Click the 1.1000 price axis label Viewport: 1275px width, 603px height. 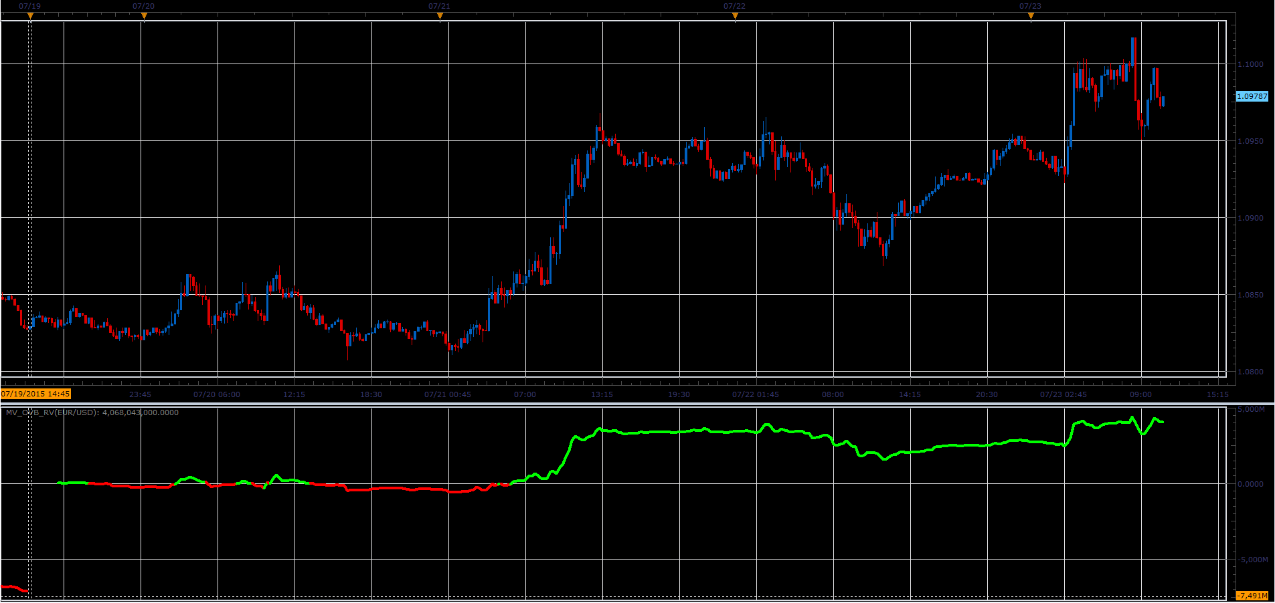point(1251,64)
